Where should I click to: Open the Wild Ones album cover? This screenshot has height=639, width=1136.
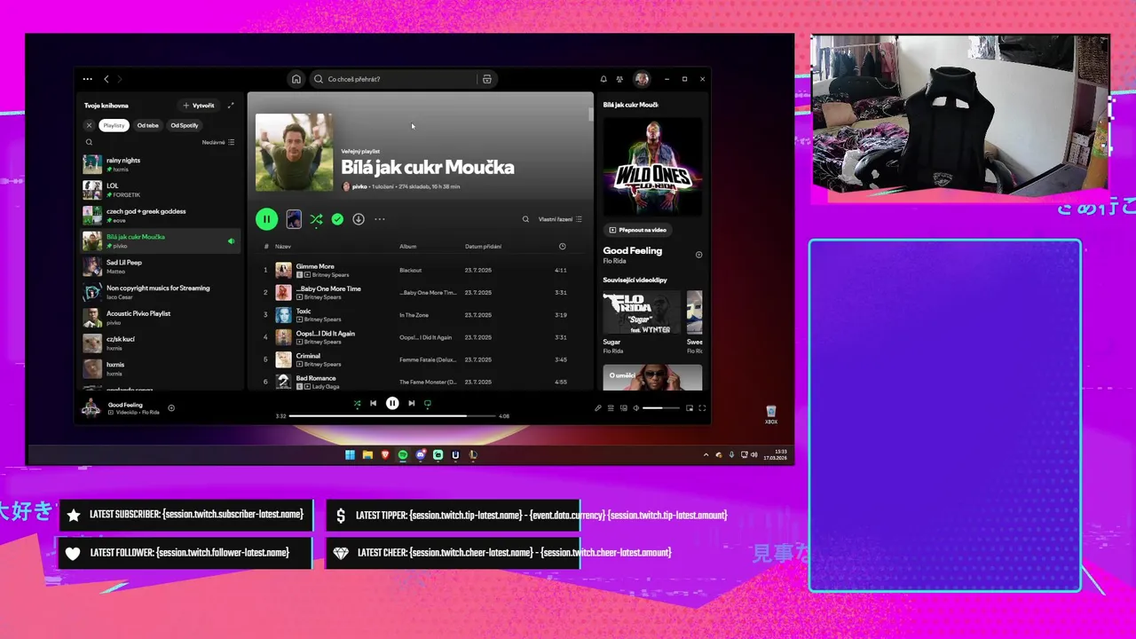click(x=652, y=166)
